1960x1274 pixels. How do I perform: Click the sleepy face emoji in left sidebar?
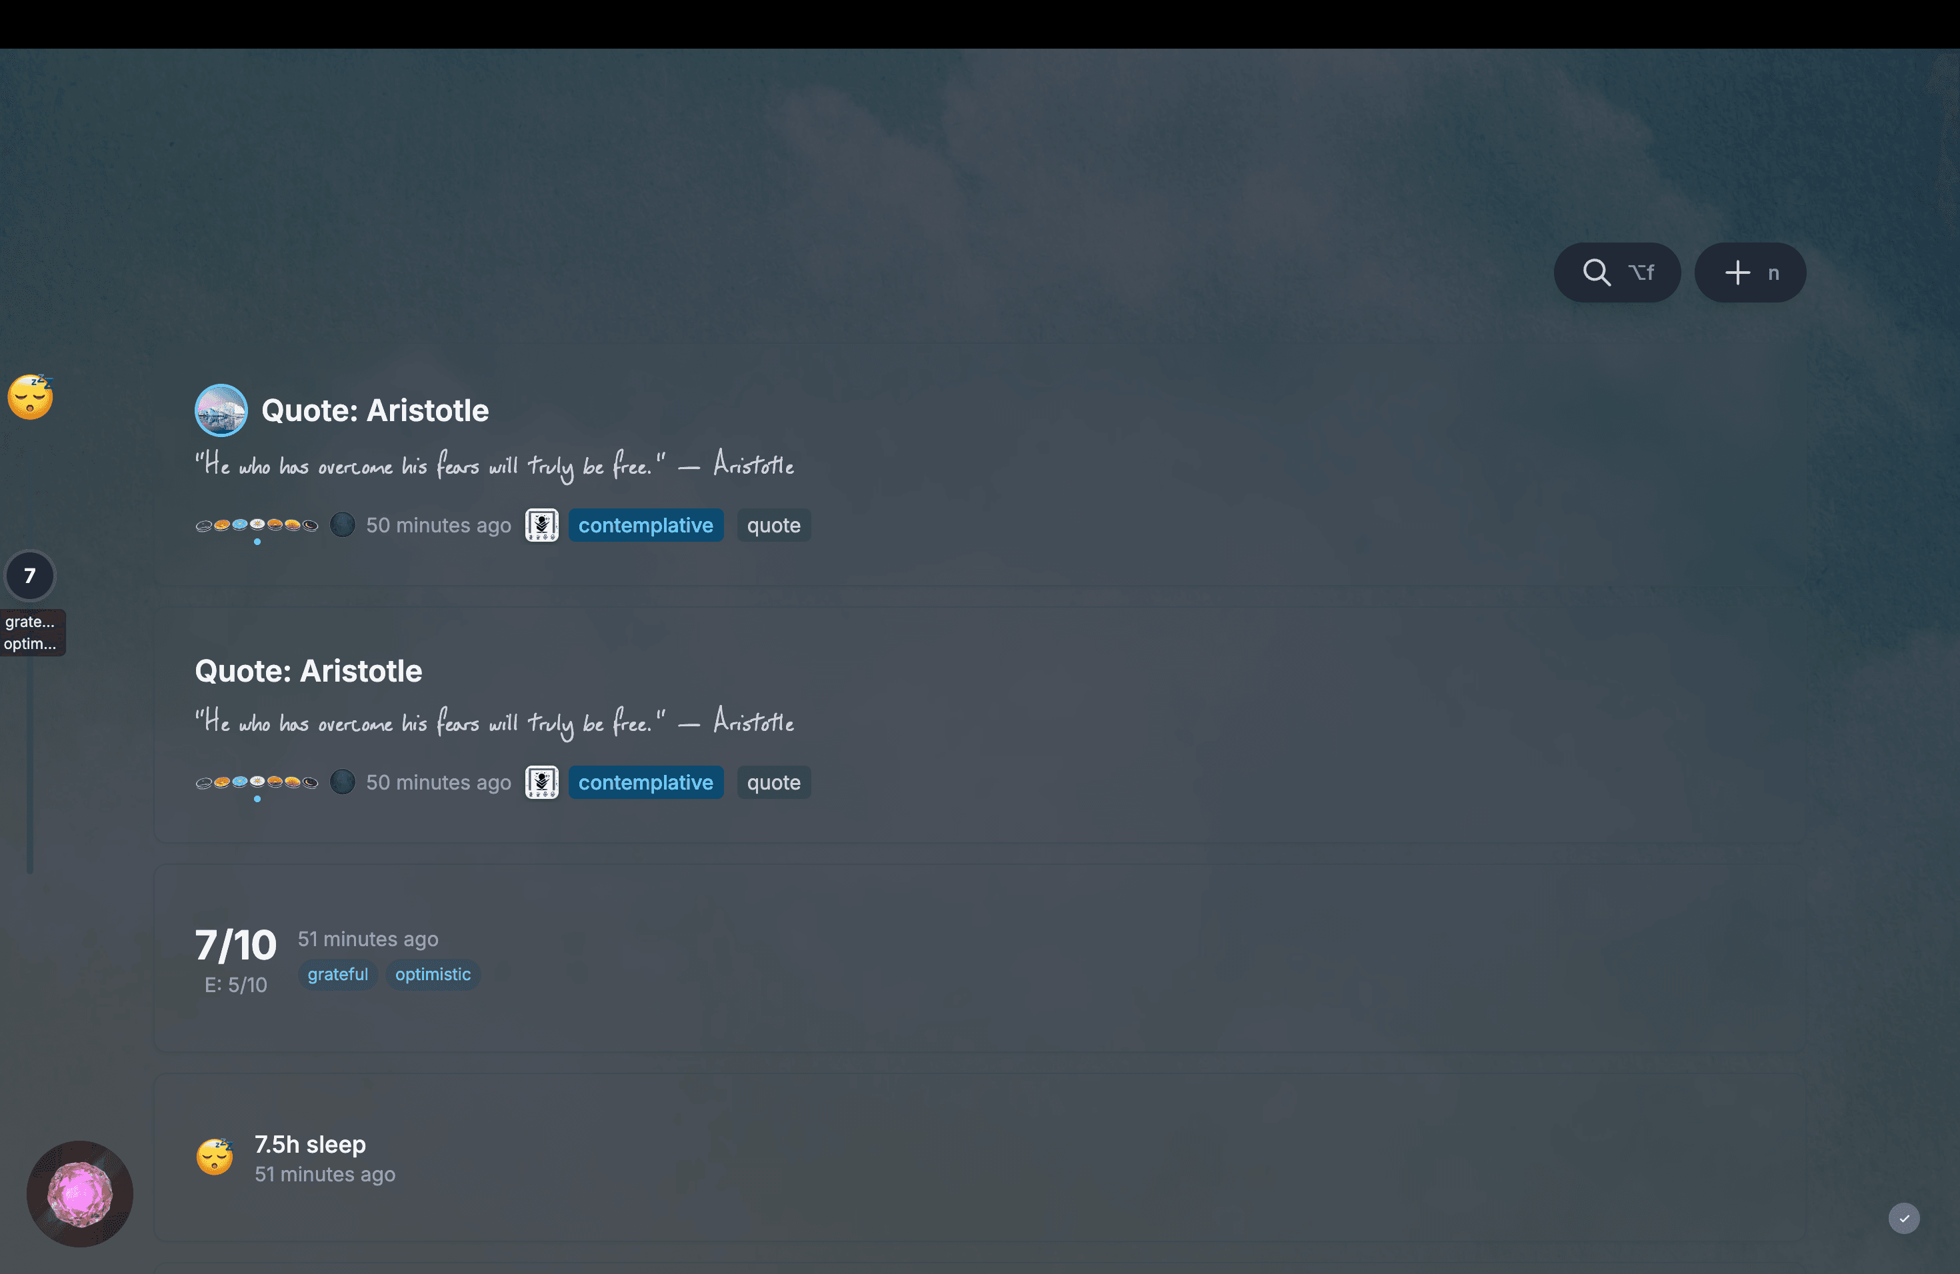pyautogui.click(x=31, y=396)
